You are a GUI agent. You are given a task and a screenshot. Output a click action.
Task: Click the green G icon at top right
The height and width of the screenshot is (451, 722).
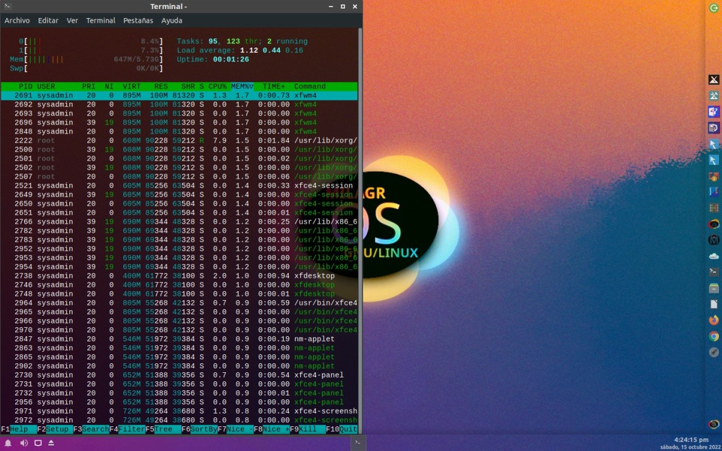[714, 7]
